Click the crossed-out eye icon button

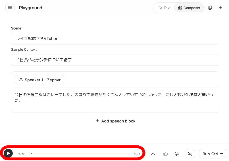pos(190,154)
